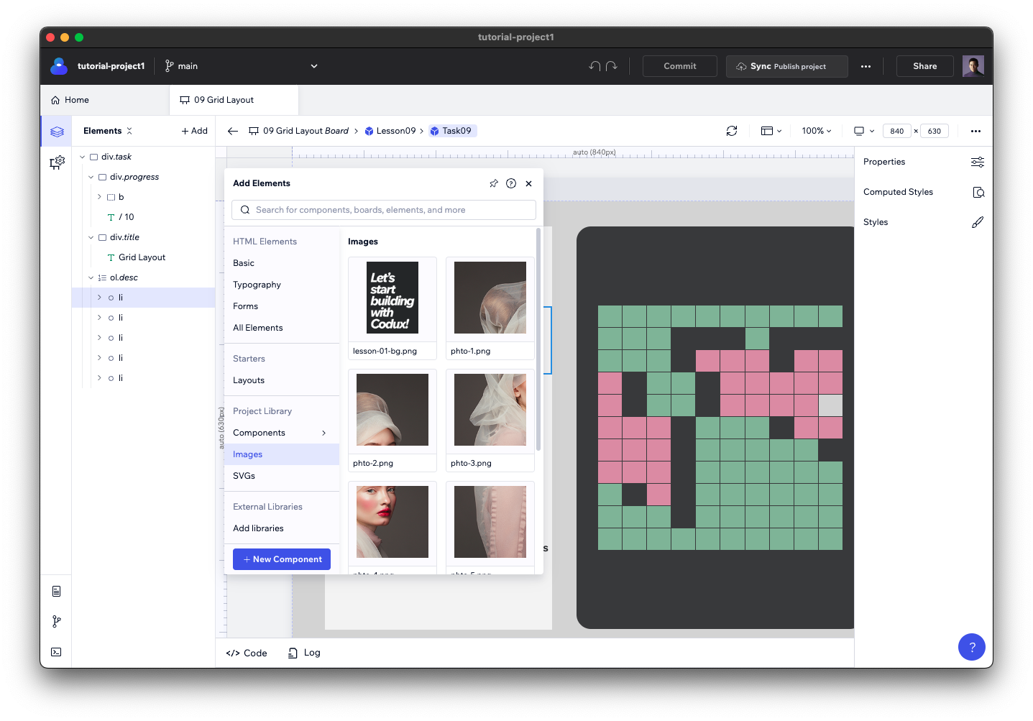Click Lesson09 in the breadcrumb

(x=390, y=131)
